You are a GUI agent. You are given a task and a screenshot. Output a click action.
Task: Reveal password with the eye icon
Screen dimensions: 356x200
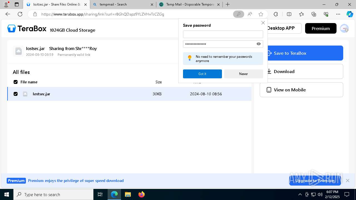(x=259, y=44)
